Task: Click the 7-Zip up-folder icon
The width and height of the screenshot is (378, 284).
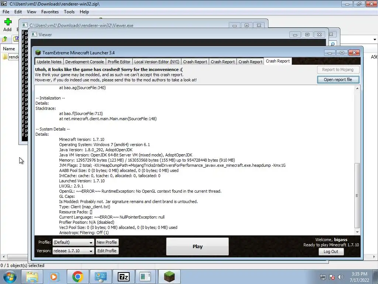Action: (x=5, y=39)
